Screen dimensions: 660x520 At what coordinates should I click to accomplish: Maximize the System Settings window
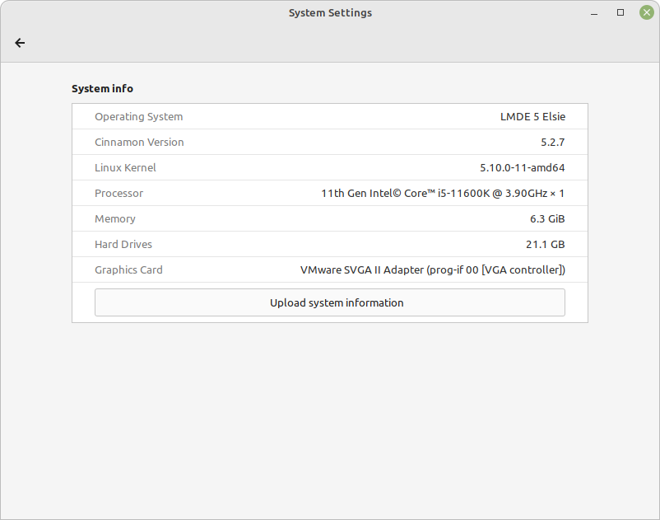coord(620,13)
